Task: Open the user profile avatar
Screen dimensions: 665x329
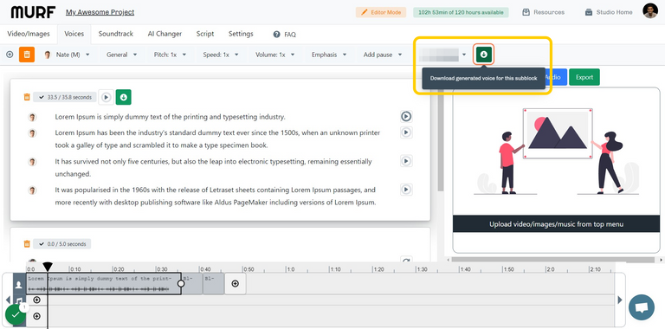Action: (650, 11)
